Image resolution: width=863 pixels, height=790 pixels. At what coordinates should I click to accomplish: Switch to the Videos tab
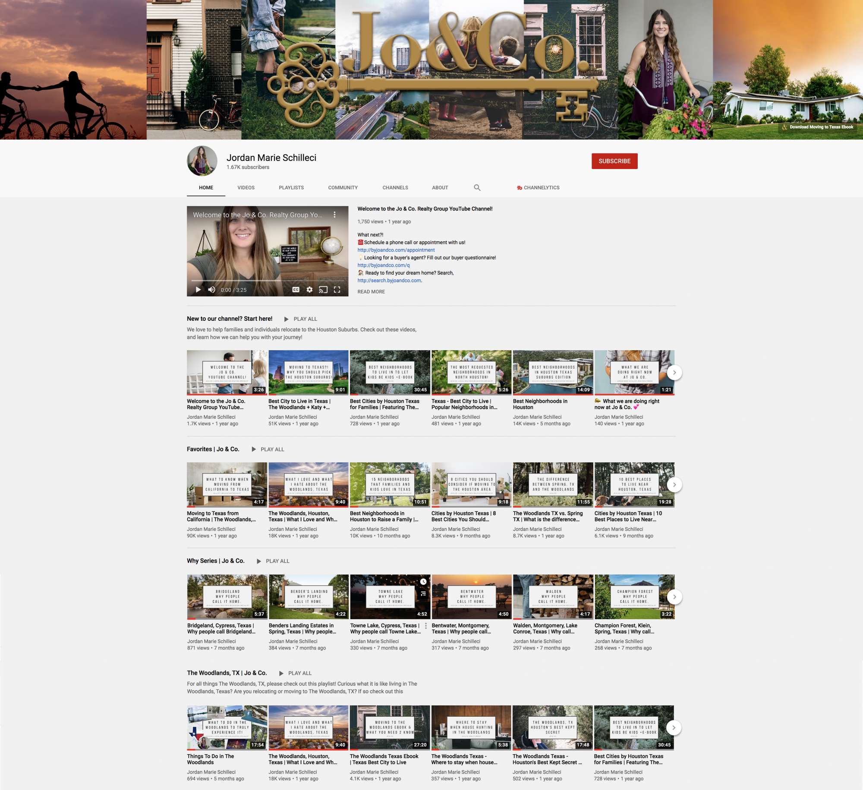coord(246,188)
